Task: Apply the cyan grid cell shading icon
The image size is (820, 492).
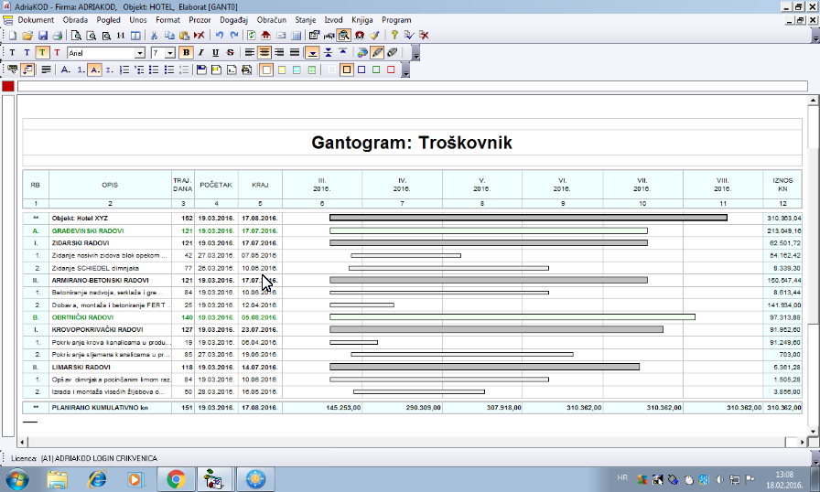Action: click(297, 70)
